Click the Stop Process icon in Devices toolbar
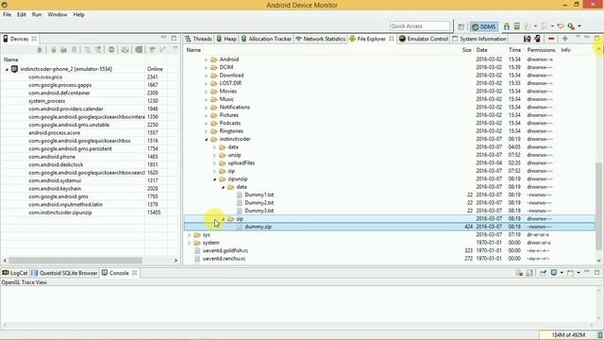The image size is (604, 340). [111, 50]
